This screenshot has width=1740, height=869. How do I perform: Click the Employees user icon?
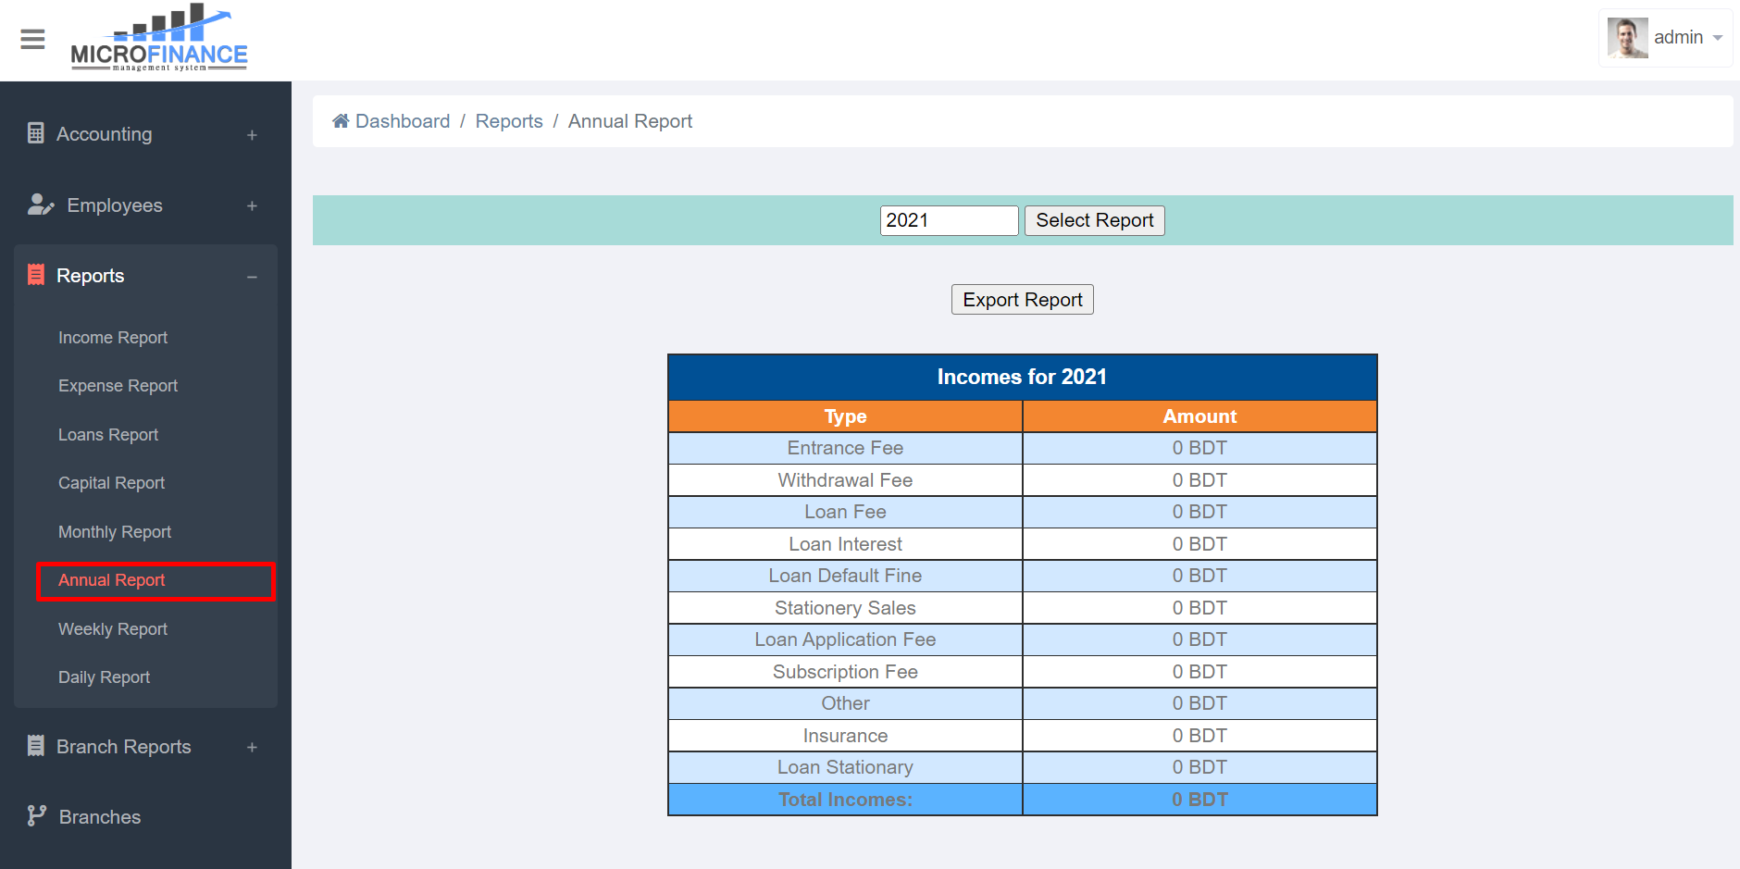pyautogui.click(x=40, y=205)
